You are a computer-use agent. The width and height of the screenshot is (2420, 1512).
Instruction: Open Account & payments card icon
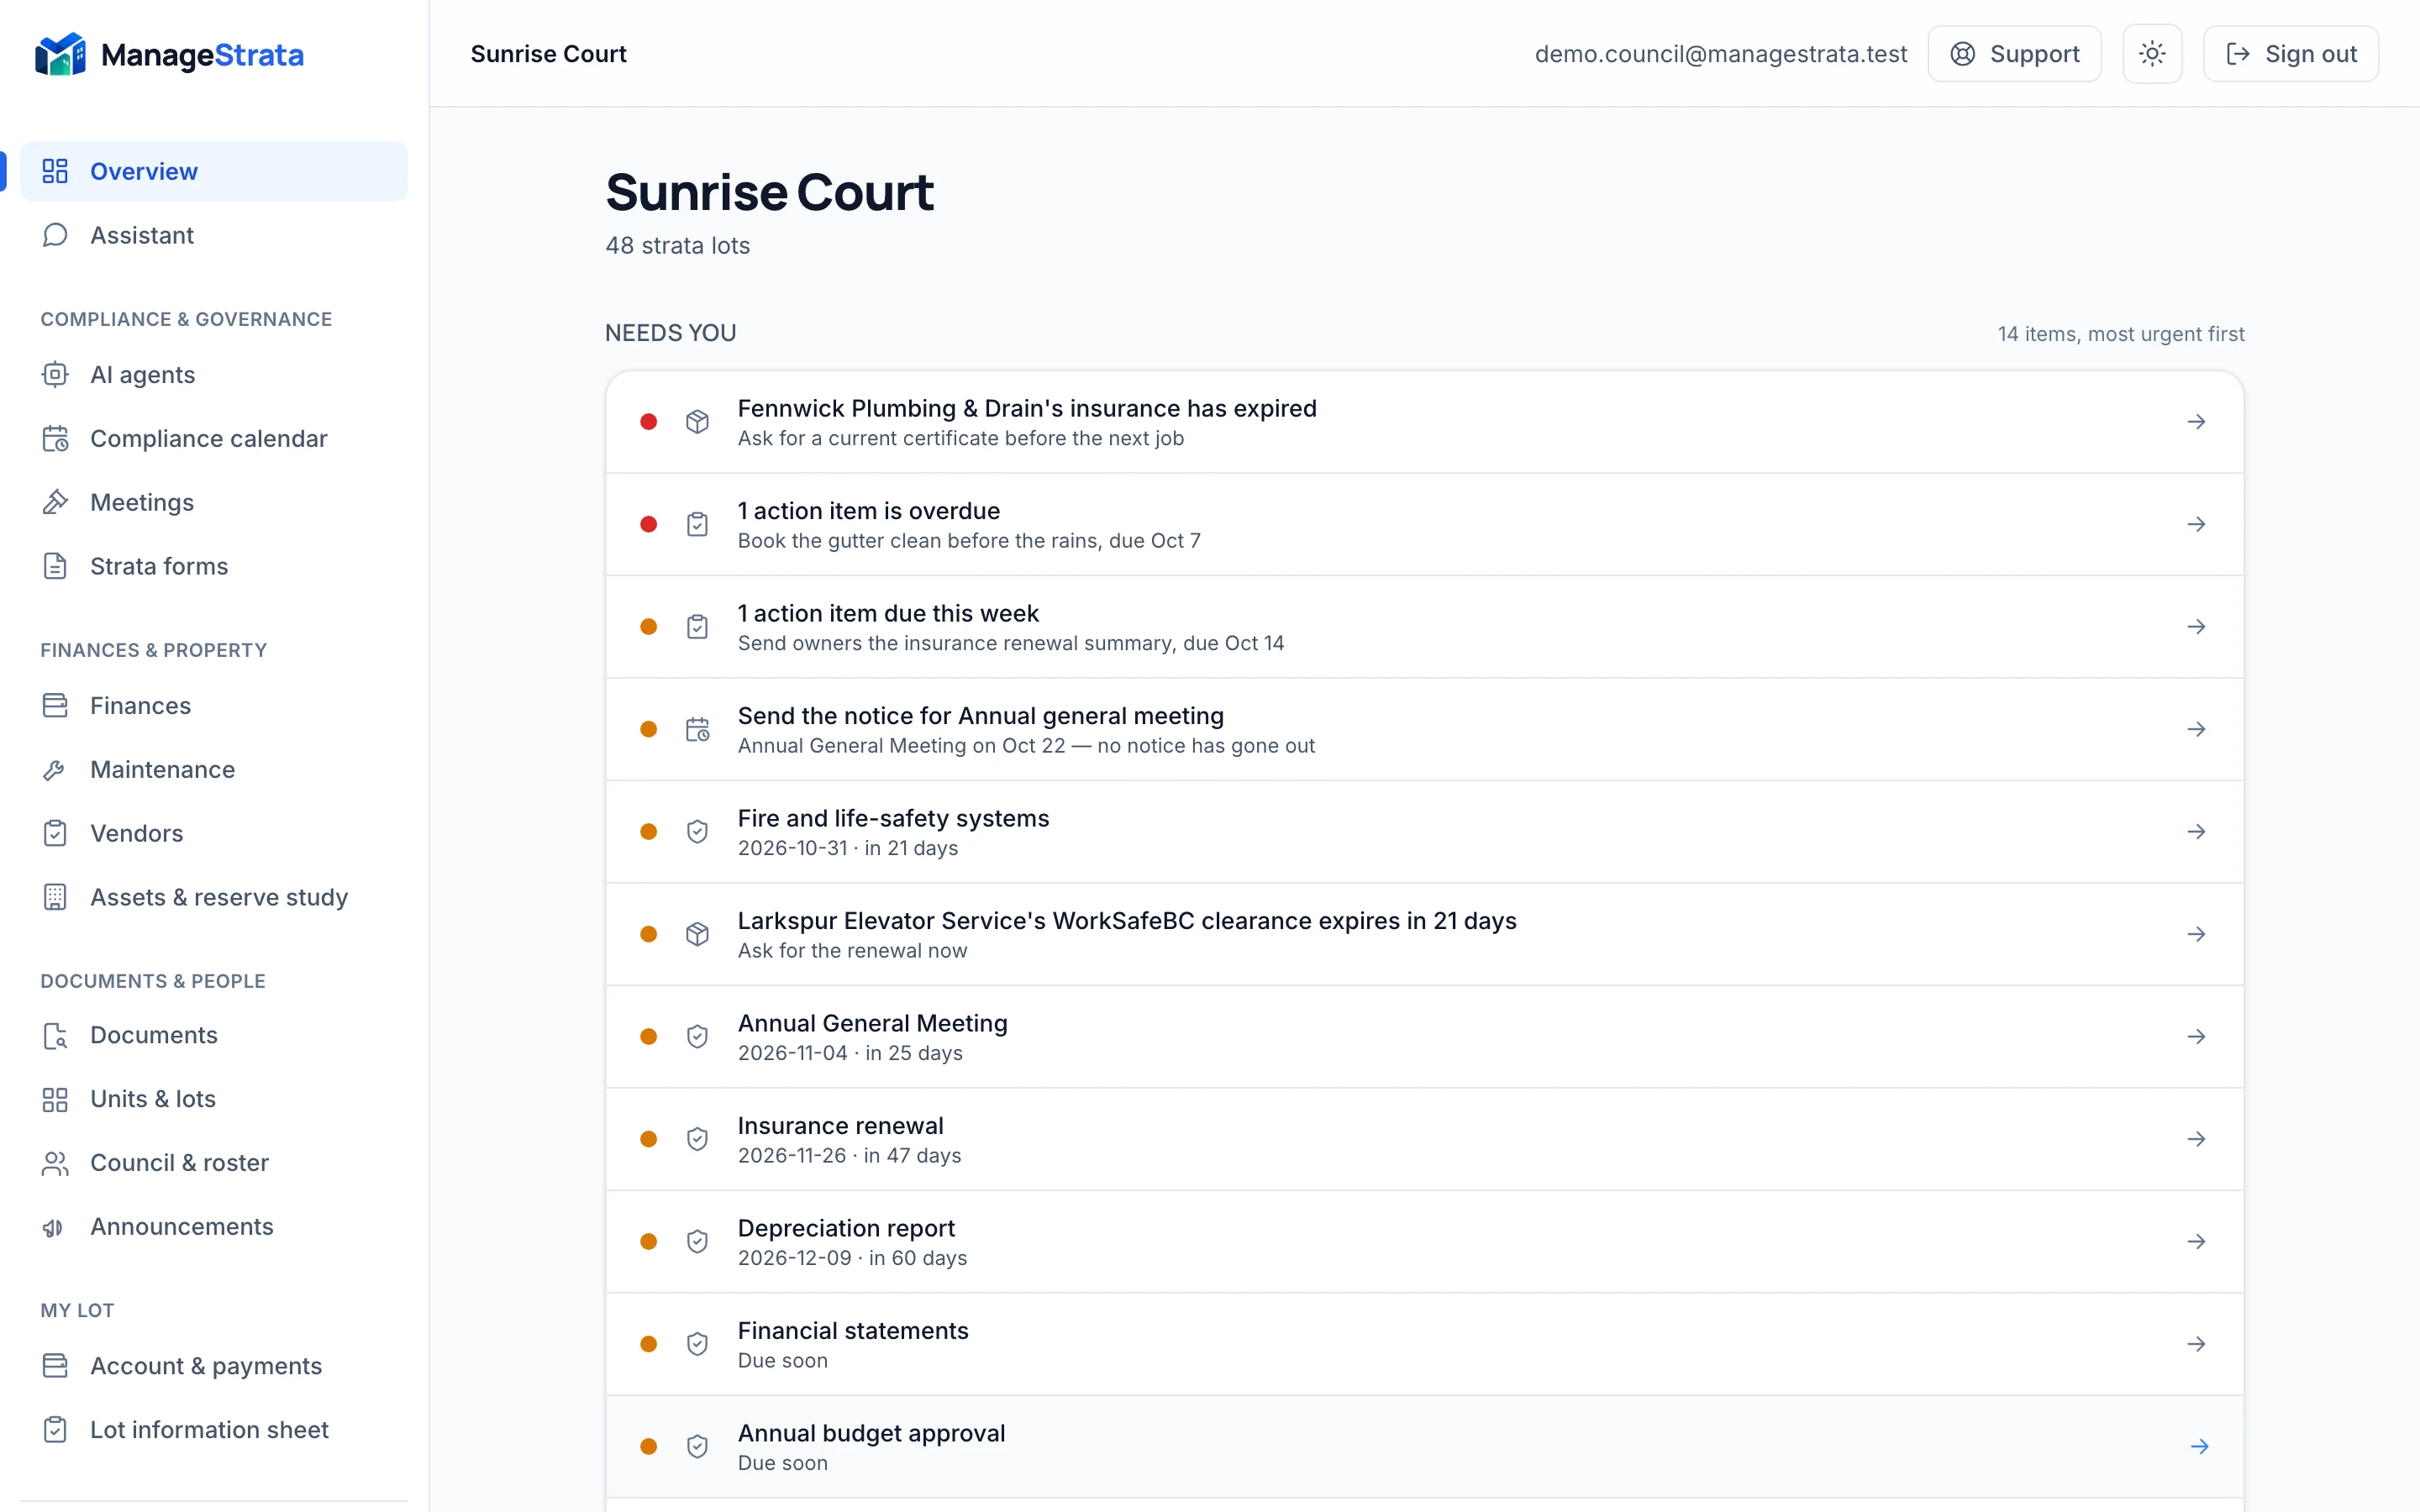click(x=55, y=1366)
